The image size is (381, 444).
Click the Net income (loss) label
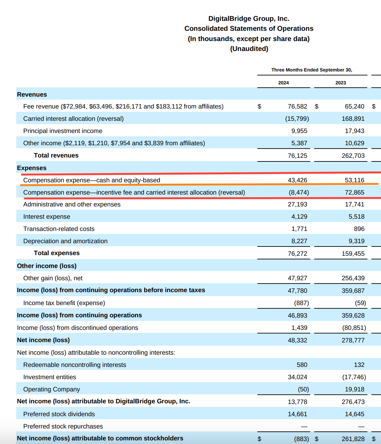pyautogui.click(x=43, y=340)
